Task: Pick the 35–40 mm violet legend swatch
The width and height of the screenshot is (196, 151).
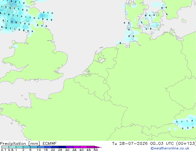Action: [77, 147]
